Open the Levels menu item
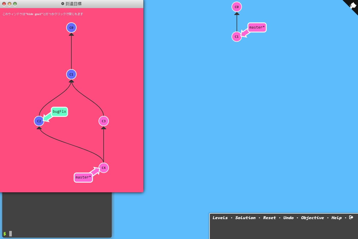The height and width of the screenshot is (239, 358). click(220, 218)
